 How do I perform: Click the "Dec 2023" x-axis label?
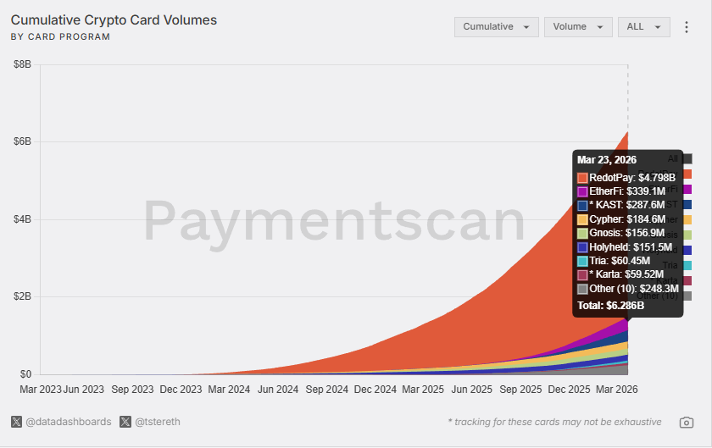point(181,390)
